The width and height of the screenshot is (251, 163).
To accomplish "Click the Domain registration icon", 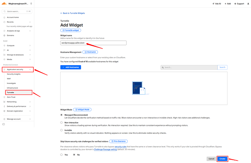I will [x=4, y=111].
